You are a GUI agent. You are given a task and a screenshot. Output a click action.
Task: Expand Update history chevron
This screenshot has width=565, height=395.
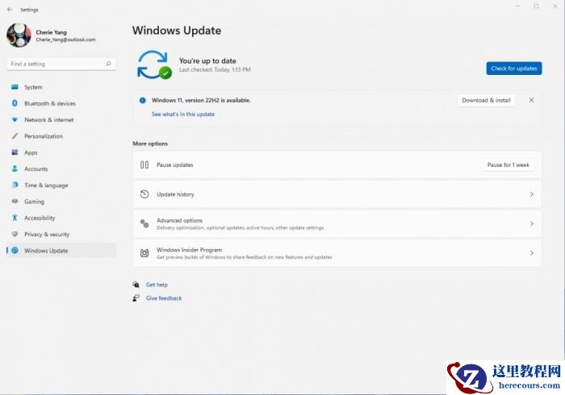[532, 194]
